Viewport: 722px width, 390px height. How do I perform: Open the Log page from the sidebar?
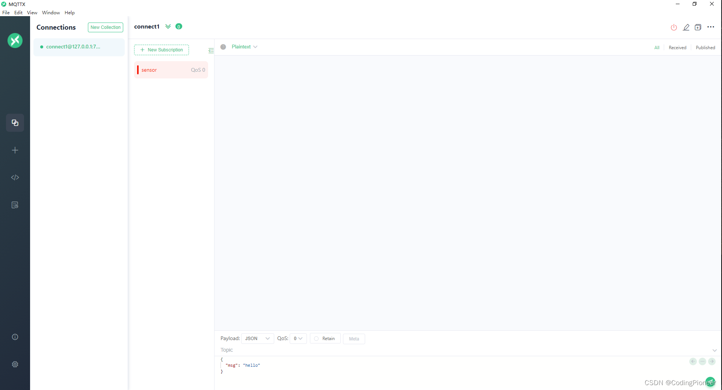click(15, 205)
